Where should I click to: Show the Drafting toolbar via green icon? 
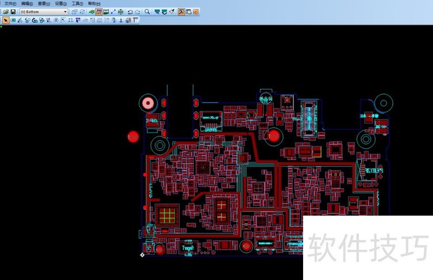pos(91,12)
